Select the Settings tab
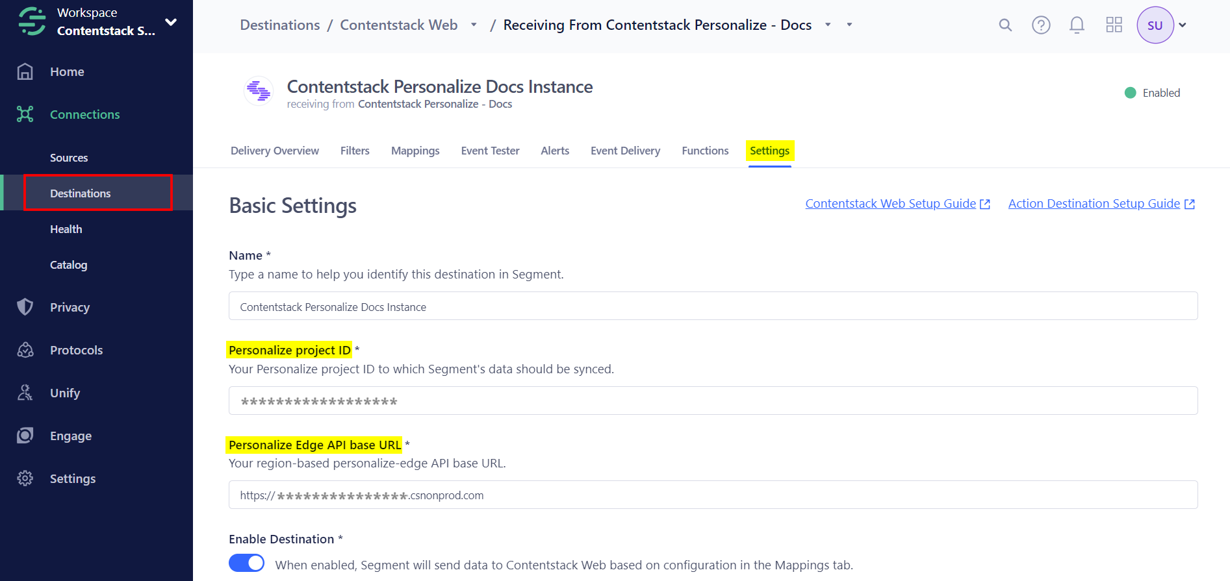Image resolution: width=1230 pixels, height=581 pixels. click(770, 151)
